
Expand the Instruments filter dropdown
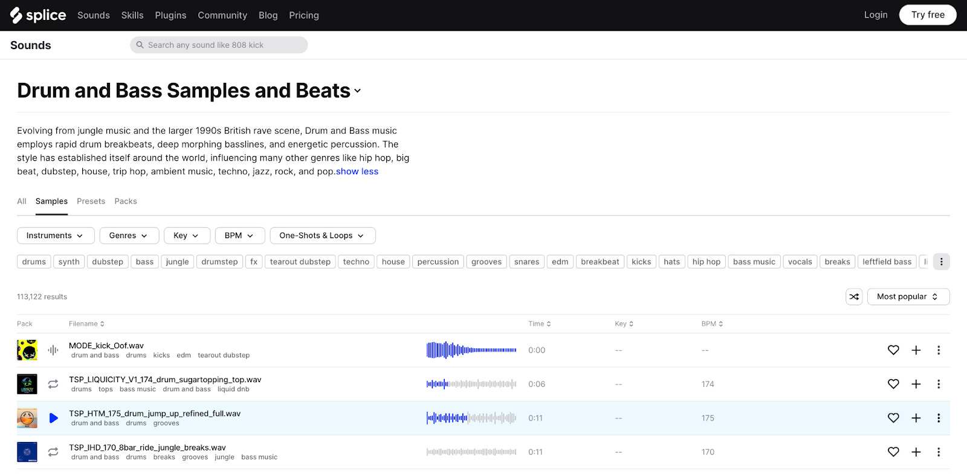(x=56, y=236)
